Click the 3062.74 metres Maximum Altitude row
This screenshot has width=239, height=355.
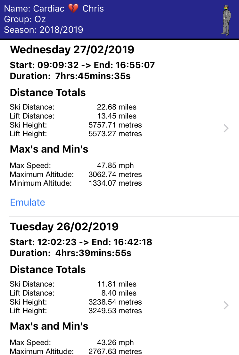pyautogui.click(x=76, y=175)
